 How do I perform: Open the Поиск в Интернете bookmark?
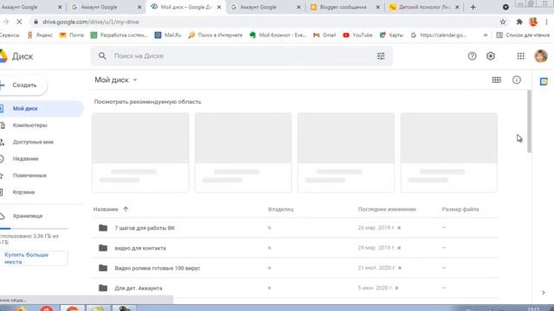pos(216,35)
